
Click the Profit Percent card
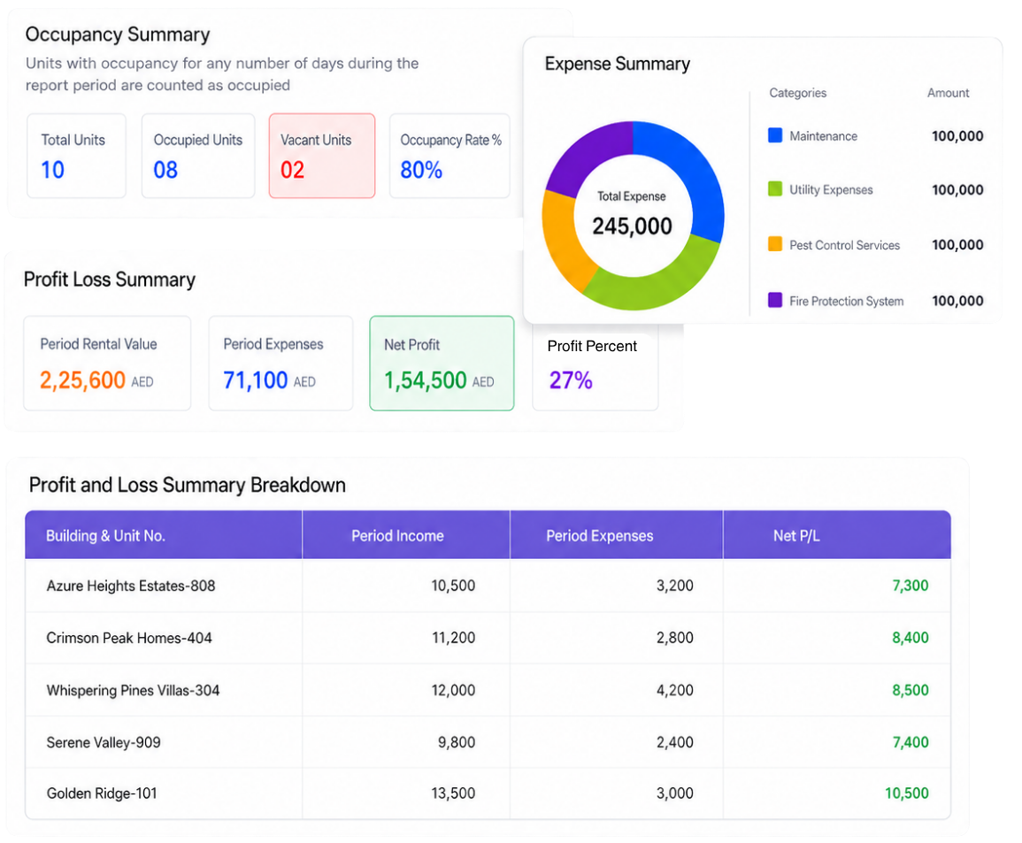coord(596,368)
